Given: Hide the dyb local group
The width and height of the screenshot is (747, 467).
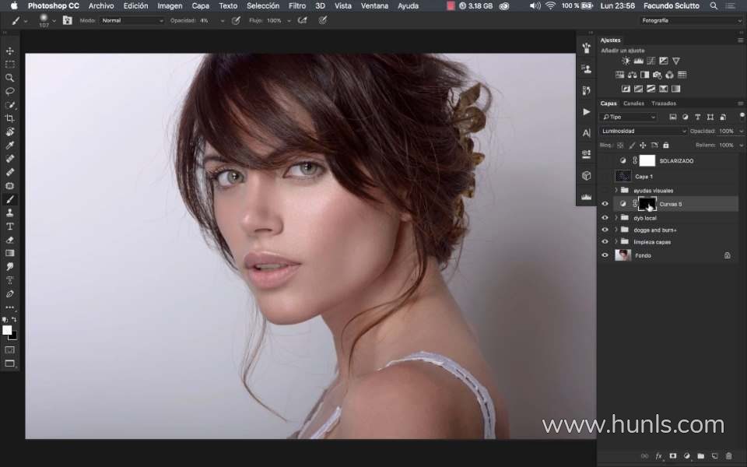Looking at the screenshot, I should pos(605,218).
